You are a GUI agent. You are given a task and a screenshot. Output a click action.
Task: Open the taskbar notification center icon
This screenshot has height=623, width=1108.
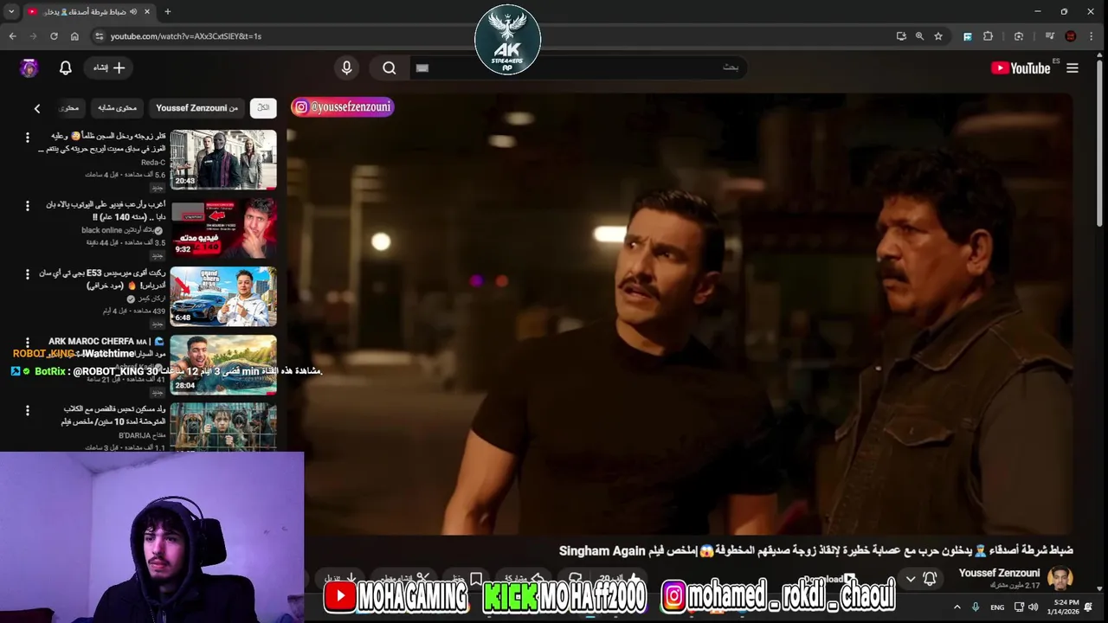1089,607
